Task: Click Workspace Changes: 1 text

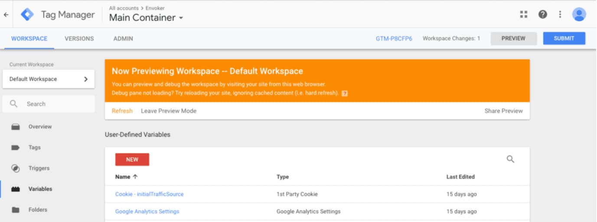Action: (x=451, y=39)
